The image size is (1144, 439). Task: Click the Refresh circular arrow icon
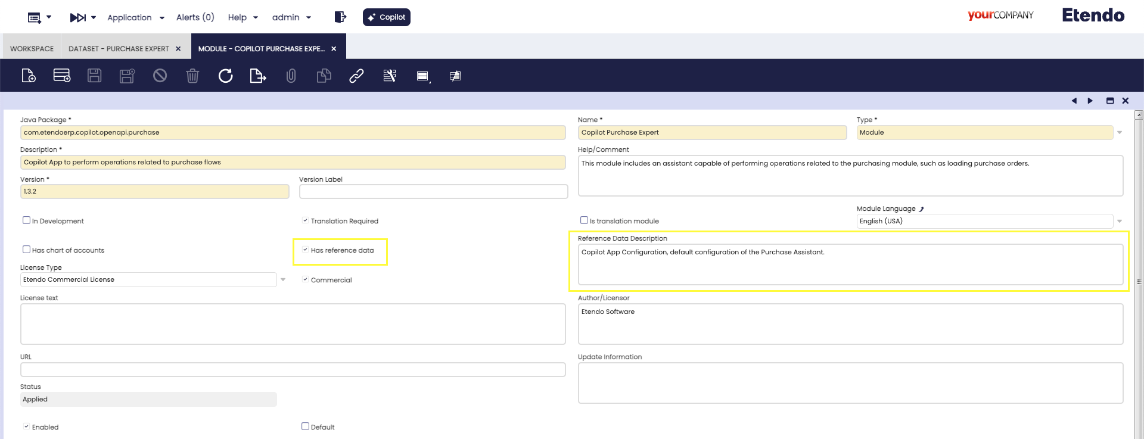pyautogui.click(x=225, y=76)
